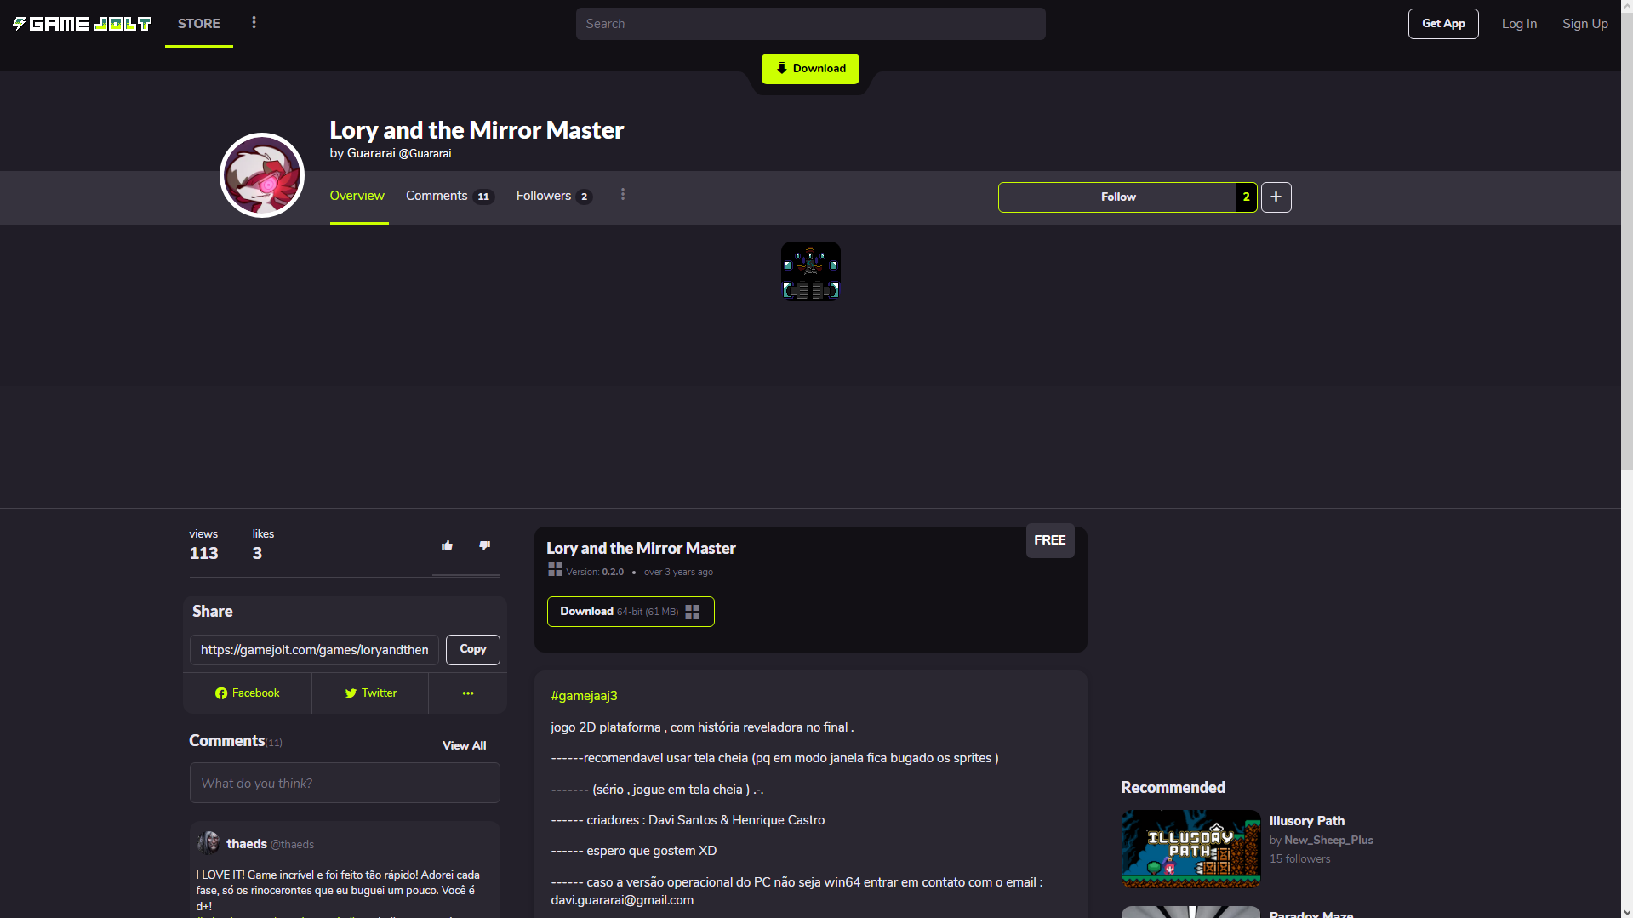Open the game screenshot thumbnail
The image size is (1633, 918).
pyautogui.click(x=810, y=271)
